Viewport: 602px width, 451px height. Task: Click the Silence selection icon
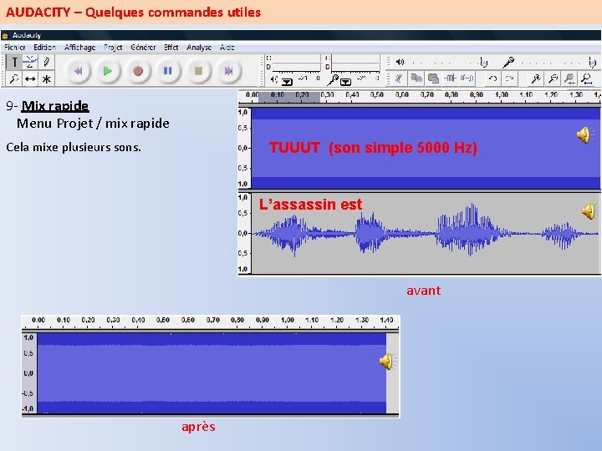467,79
